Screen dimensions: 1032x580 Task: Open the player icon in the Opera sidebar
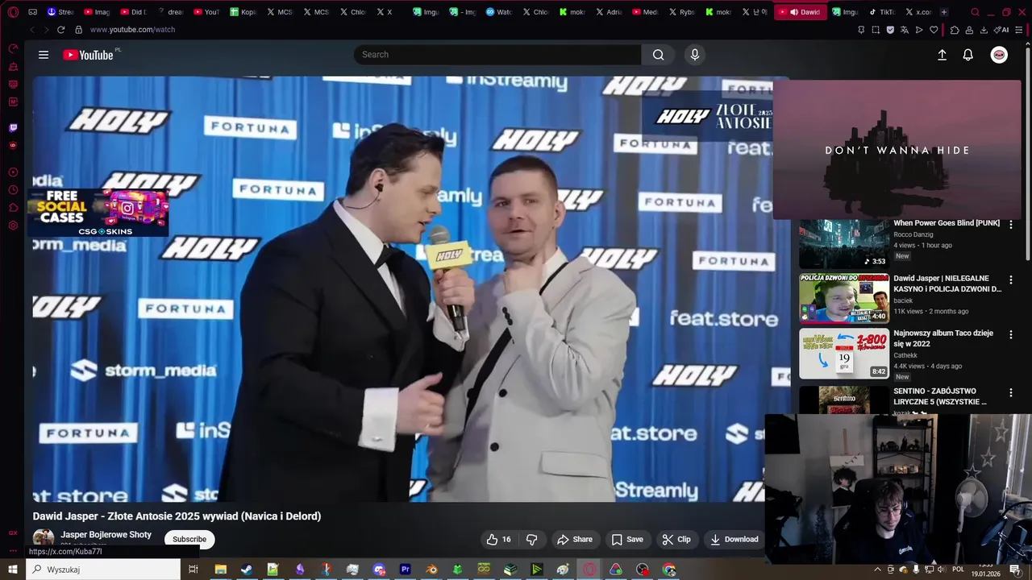click(13, 172)
